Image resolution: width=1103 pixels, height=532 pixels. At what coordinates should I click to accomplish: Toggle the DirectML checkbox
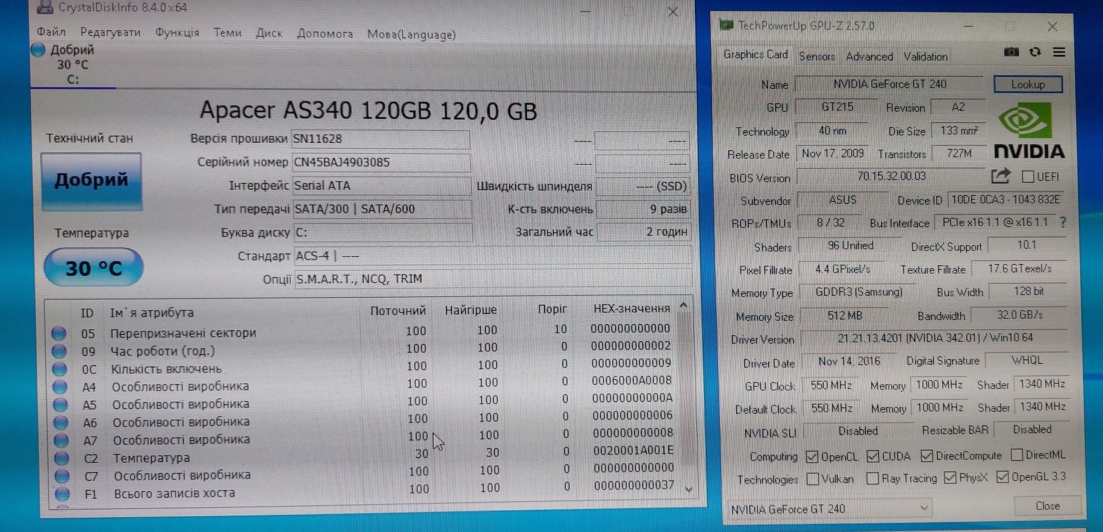(1017, 454)
